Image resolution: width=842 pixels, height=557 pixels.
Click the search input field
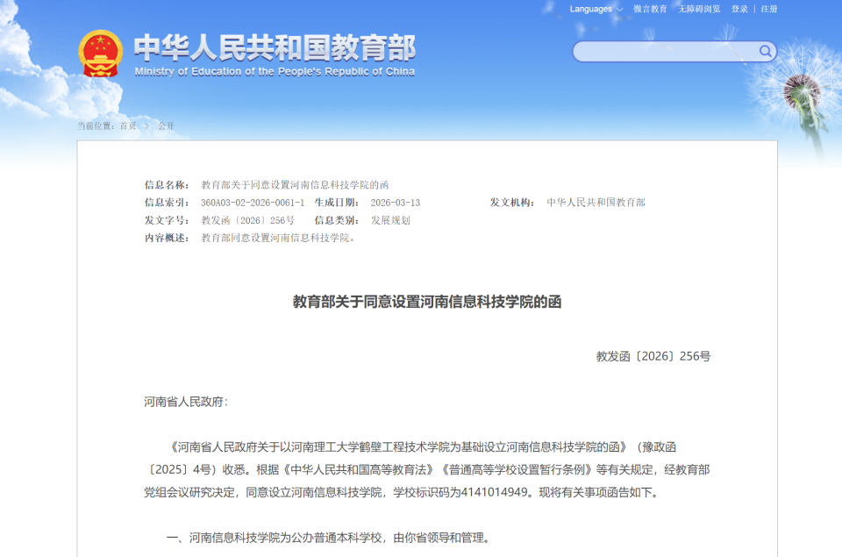click(x=666, y=52)
